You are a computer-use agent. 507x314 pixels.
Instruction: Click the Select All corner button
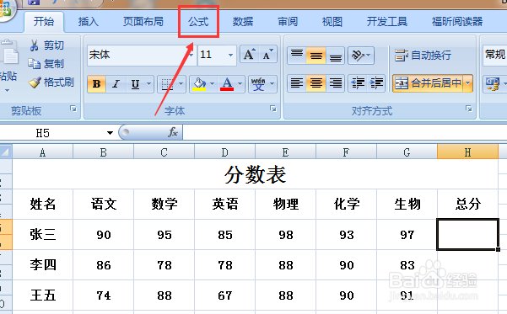(x=6, y=152)
